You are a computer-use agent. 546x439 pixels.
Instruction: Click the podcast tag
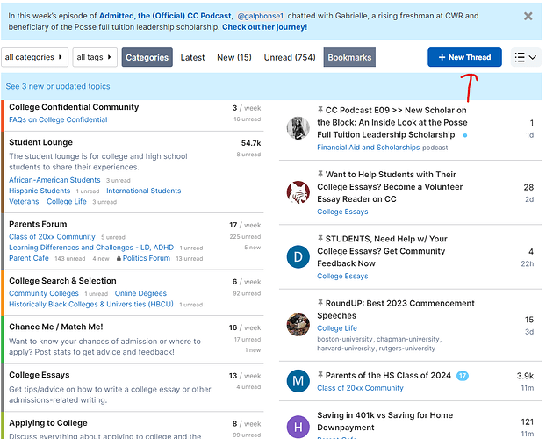click(x=435, y=148)
